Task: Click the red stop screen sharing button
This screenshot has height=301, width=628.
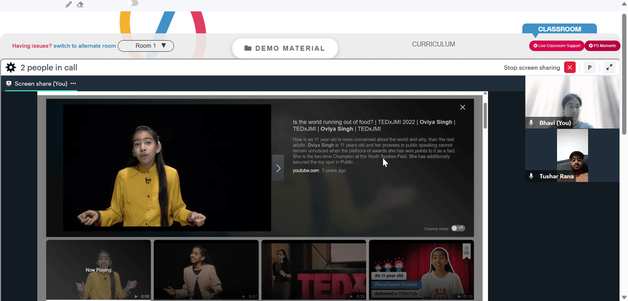Action: tap(570, 68)
